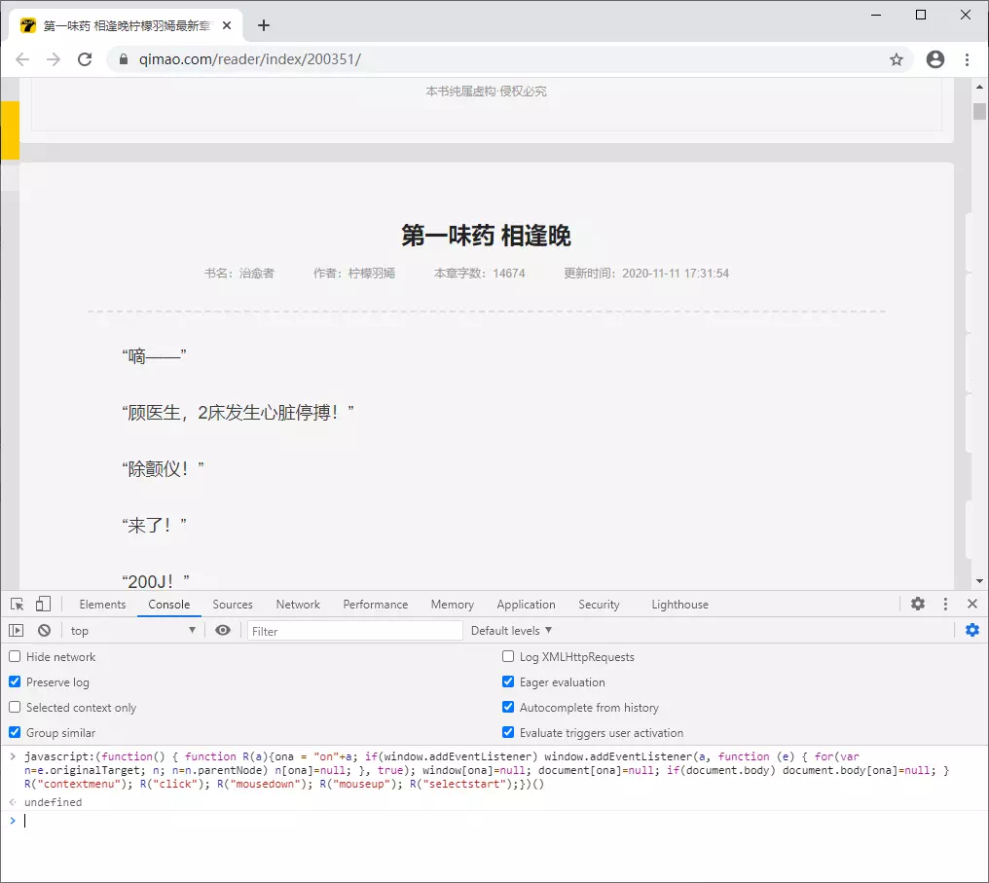Click the console output "undefined"
Viewport: 989px width, 883px height.
(53, 802)
